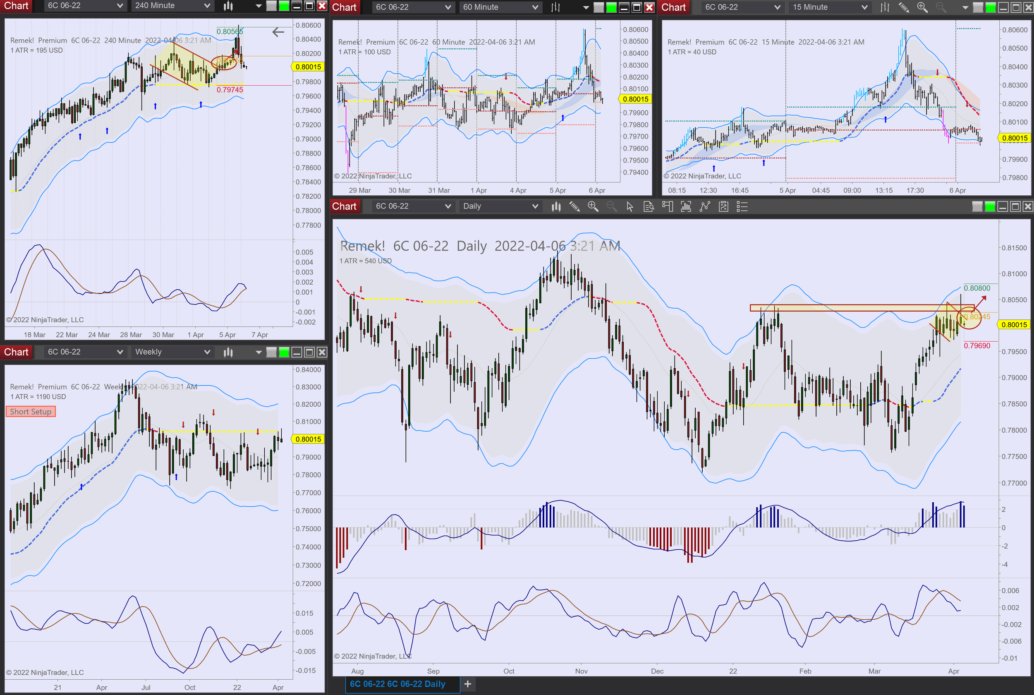Select the 6C 06-22 Daily tab
1034x695 pixels.
pos(397,684)
